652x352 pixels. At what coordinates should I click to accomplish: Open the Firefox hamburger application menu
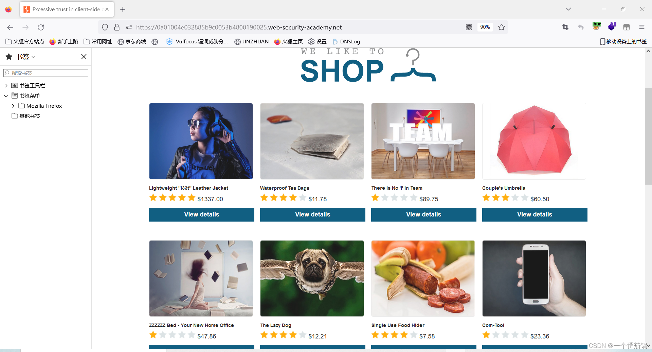click(x=641, y=27)
